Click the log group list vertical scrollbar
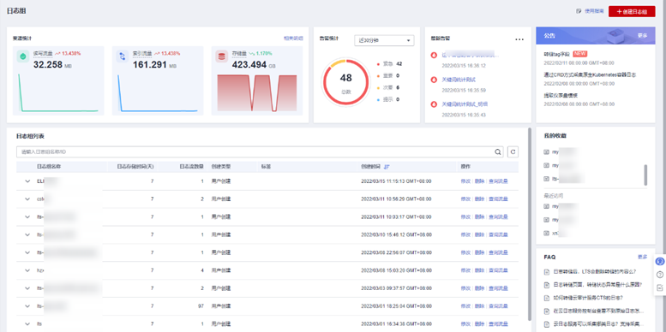The image size is (666, 332). pyautogui.click(x=530, y=224)
